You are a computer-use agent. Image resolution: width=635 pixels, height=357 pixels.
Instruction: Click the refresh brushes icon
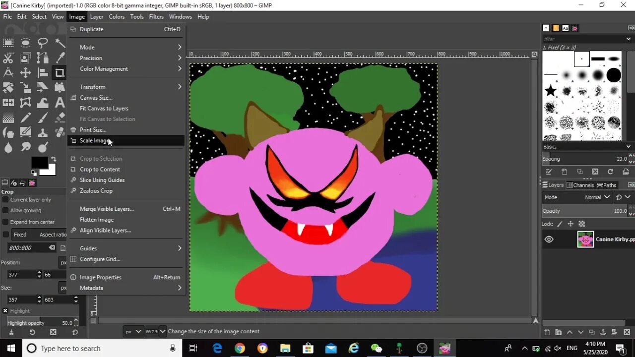(x=610, y=172)
